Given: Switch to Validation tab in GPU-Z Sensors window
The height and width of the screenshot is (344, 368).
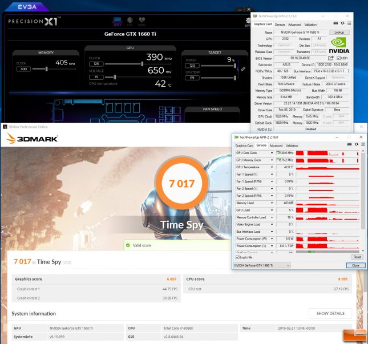Looking at the screenshot, I should click(x=292, y=145).
